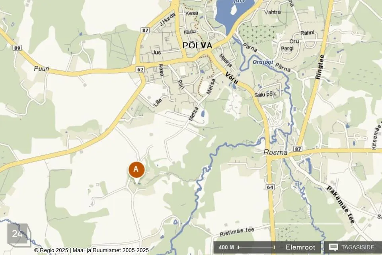Click the route 89 road shield
The height and width of the screenshot is (255, 382).
tap(17, 48)
